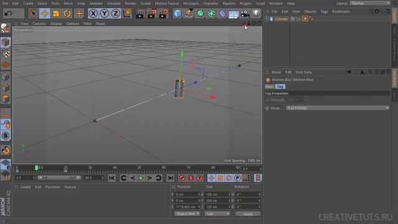
Task: Click Render View clapperboard icon
Action: tap(140, 14)
